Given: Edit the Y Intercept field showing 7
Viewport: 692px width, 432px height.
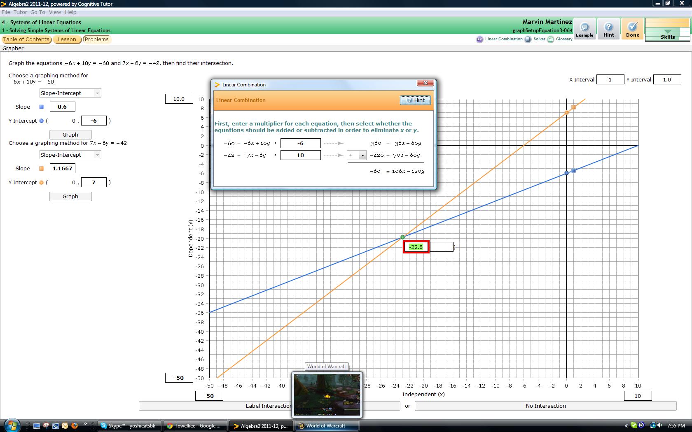Looking at the screenshot, I should coord(94,182).
